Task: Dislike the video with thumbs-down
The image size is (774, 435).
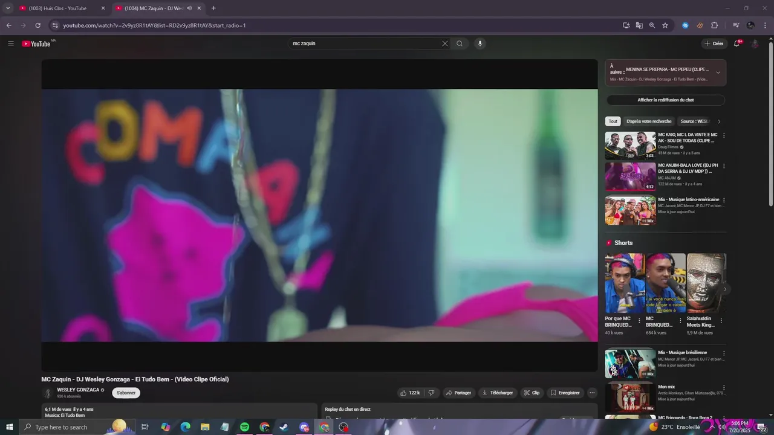Action: click(431, 393)
